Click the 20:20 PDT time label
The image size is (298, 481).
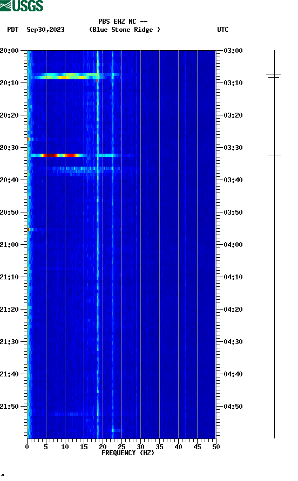coord(10,115)
